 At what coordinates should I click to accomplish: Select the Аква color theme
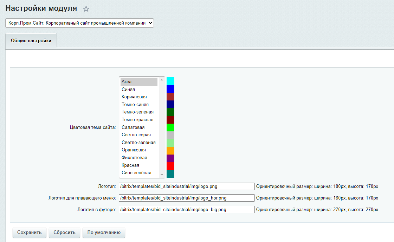[x=139, y=82]
